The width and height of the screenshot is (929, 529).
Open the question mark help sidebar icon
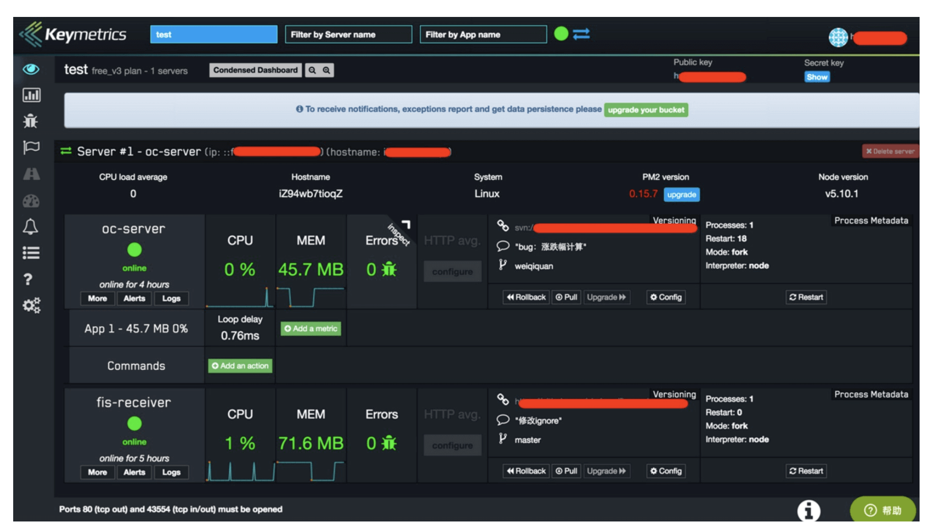(28, 280)
